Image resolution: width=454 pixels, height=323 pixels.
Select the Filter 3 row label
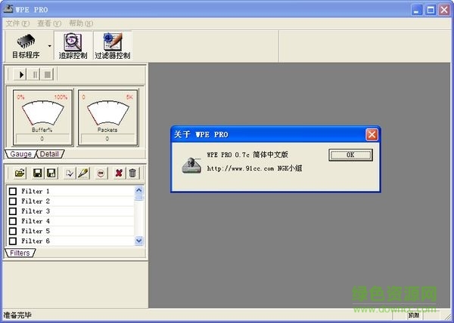click(x=36, y=211)
